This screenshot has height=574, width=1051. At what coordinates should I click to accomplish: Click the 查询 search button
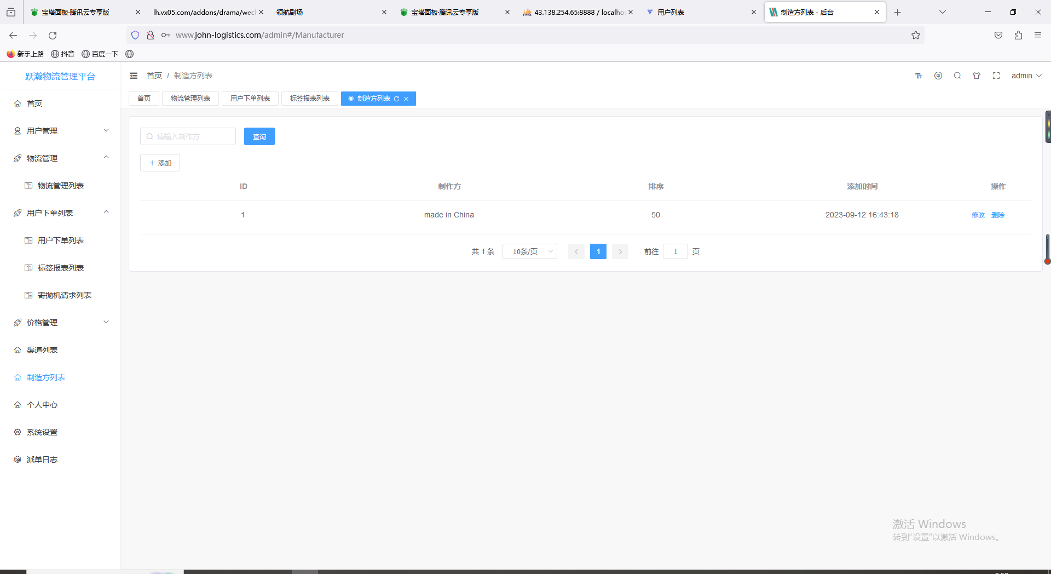pyautogui.click(x=259, y=136)
